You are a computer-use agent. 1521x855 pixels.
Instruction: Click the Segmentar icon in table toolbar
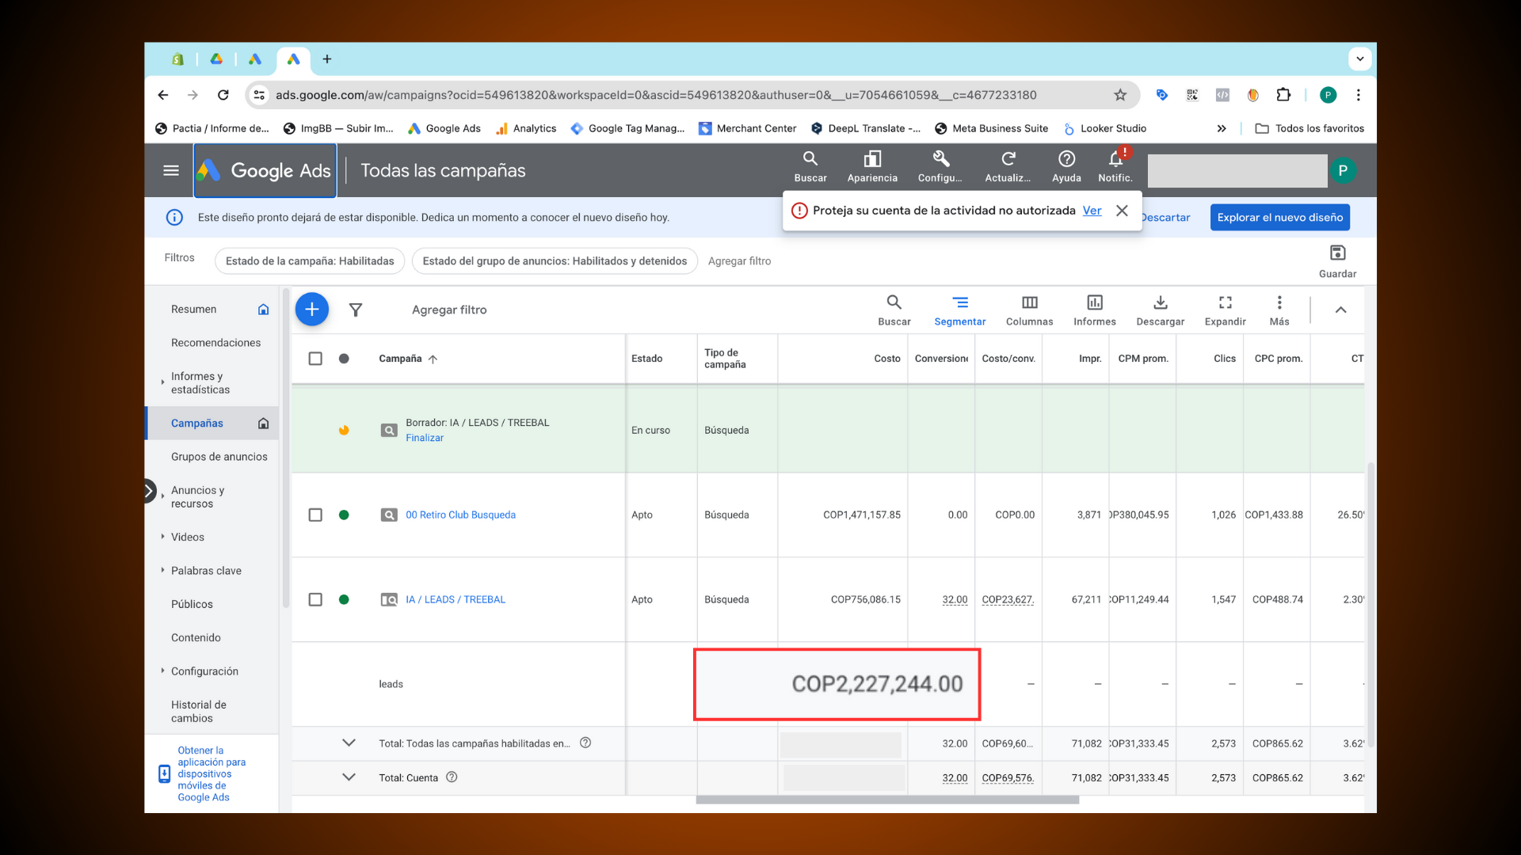tap(959, 303)
